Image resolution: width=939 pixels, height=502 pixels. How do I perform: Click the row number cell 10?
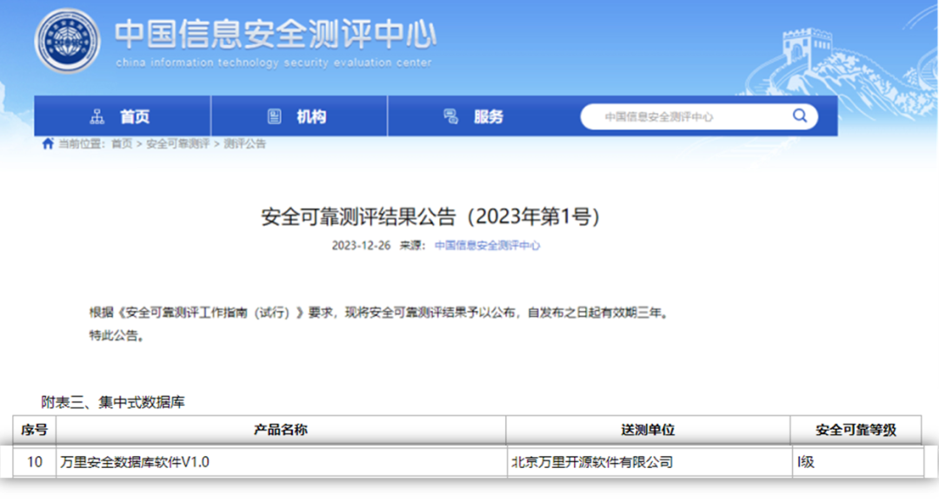(x=34, y=462)
